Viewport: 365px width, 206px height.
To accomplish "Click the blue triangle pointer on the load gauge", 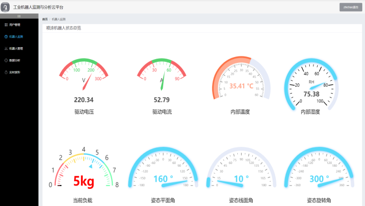I will point(91,166).
